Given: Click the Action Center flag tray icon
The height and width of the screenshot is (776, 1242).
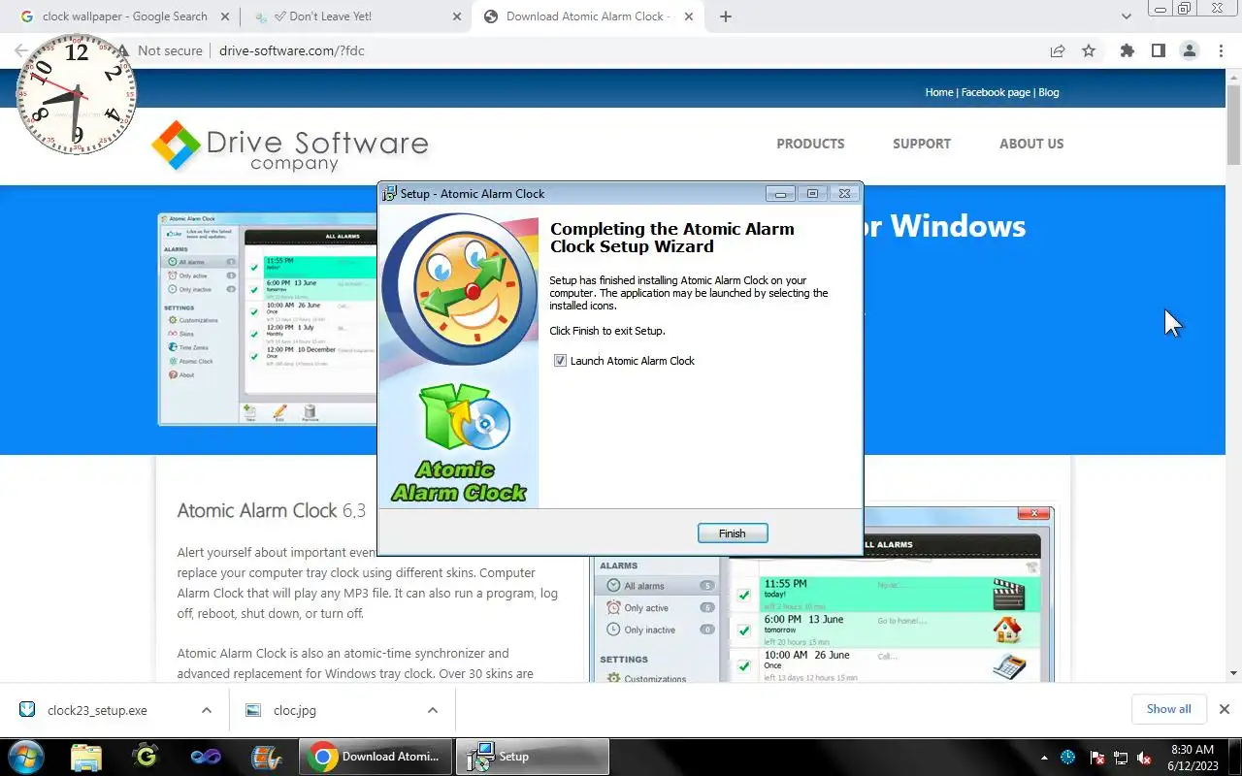Looking at the screenshot, I should tap(1097, 758).
